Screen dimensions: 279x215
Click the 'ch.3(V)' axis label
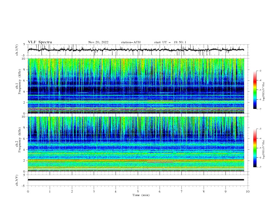tap(17, 180)
